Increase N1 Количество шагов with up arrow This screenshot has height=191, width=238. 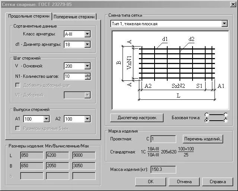tap(88, 75)
